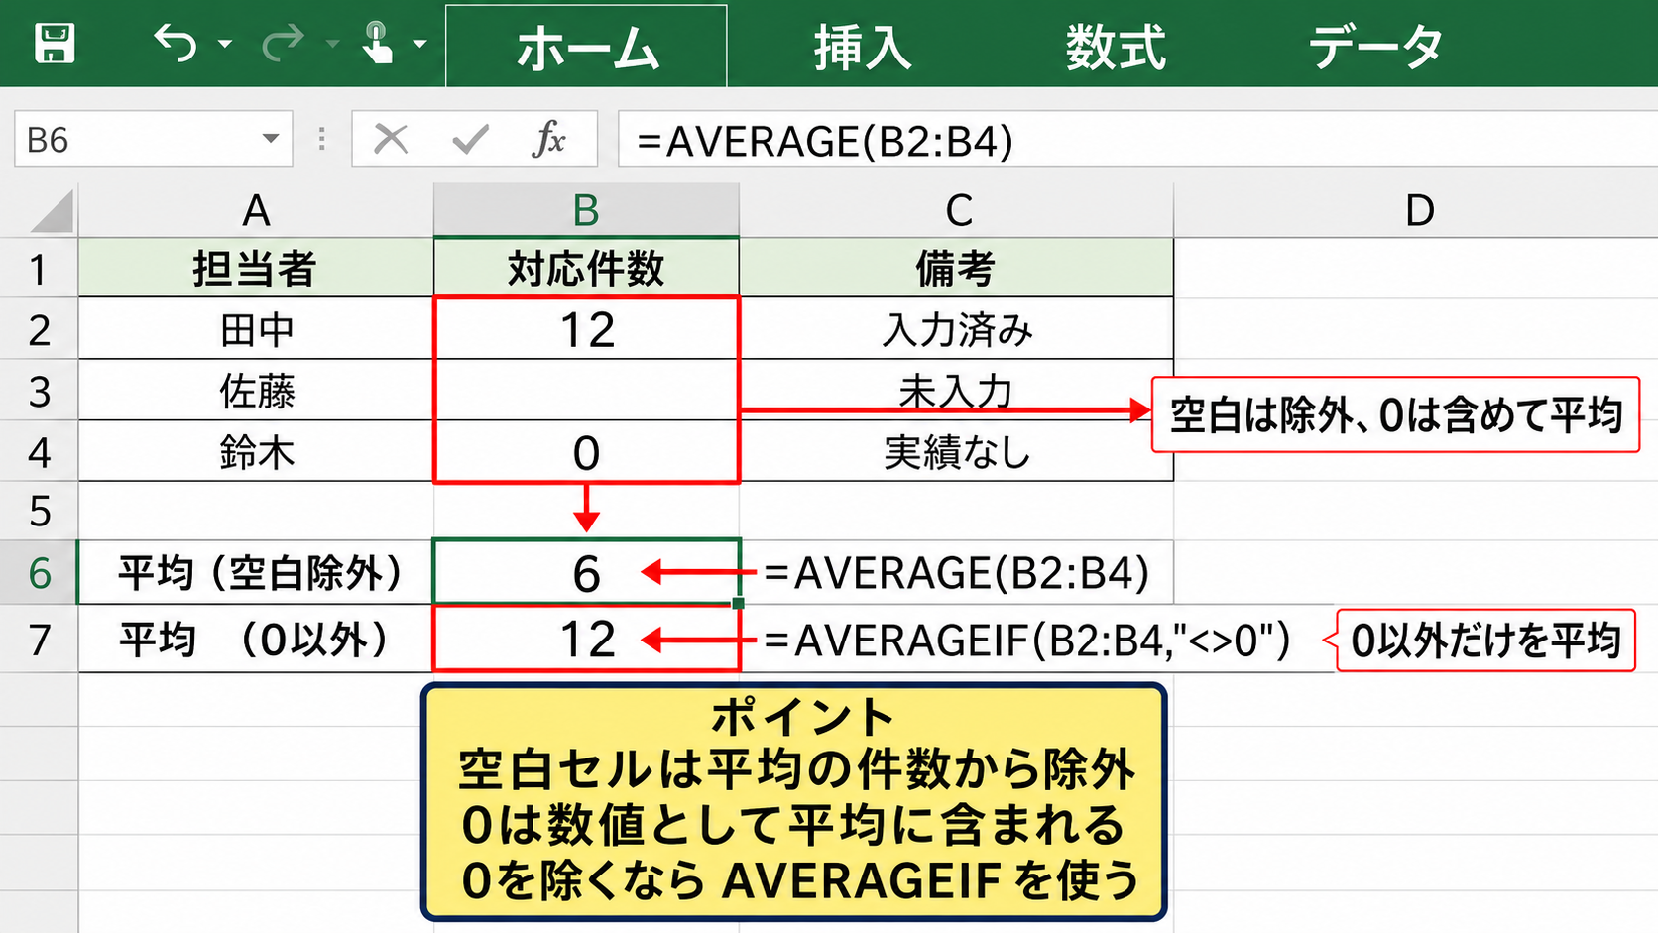Screen dimensions: 1658x933
Task: Click the formula bar with =AVERAGE(B2:B4)
Action: [1136, 140]
